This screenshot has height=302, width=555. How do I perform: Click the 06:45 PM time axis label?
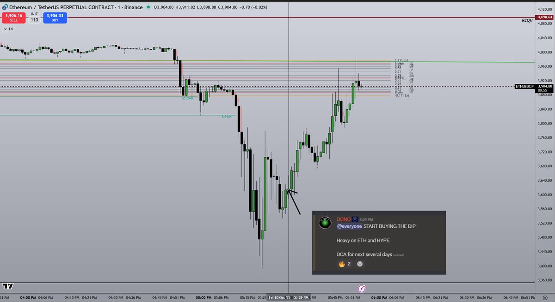[x=510, y=298]
